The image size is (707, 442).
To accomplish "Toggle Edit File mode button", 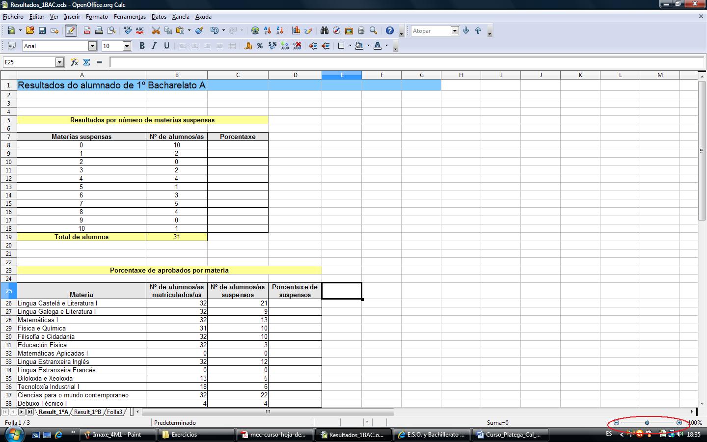I will [x=71, y=30].
